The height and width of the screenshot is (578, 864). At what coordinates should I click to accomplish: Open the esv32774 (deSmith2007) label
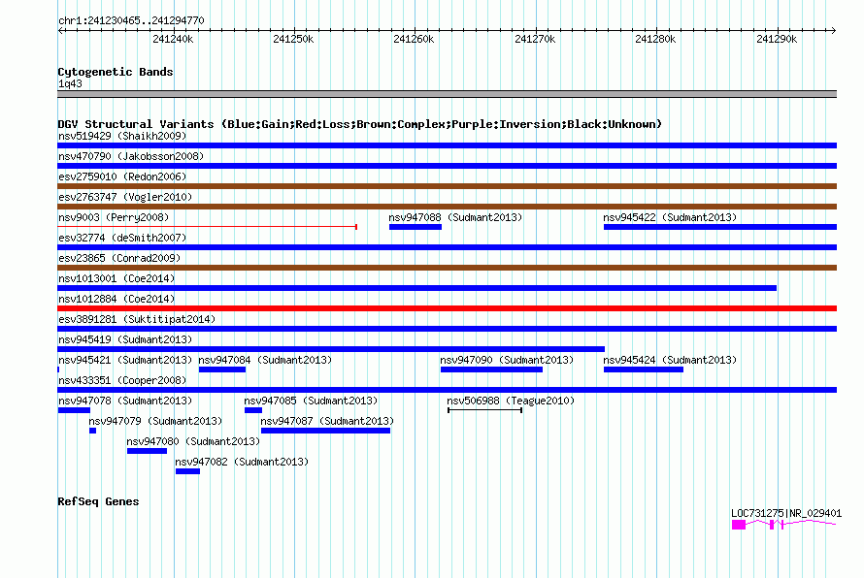[x=122, y=238]
